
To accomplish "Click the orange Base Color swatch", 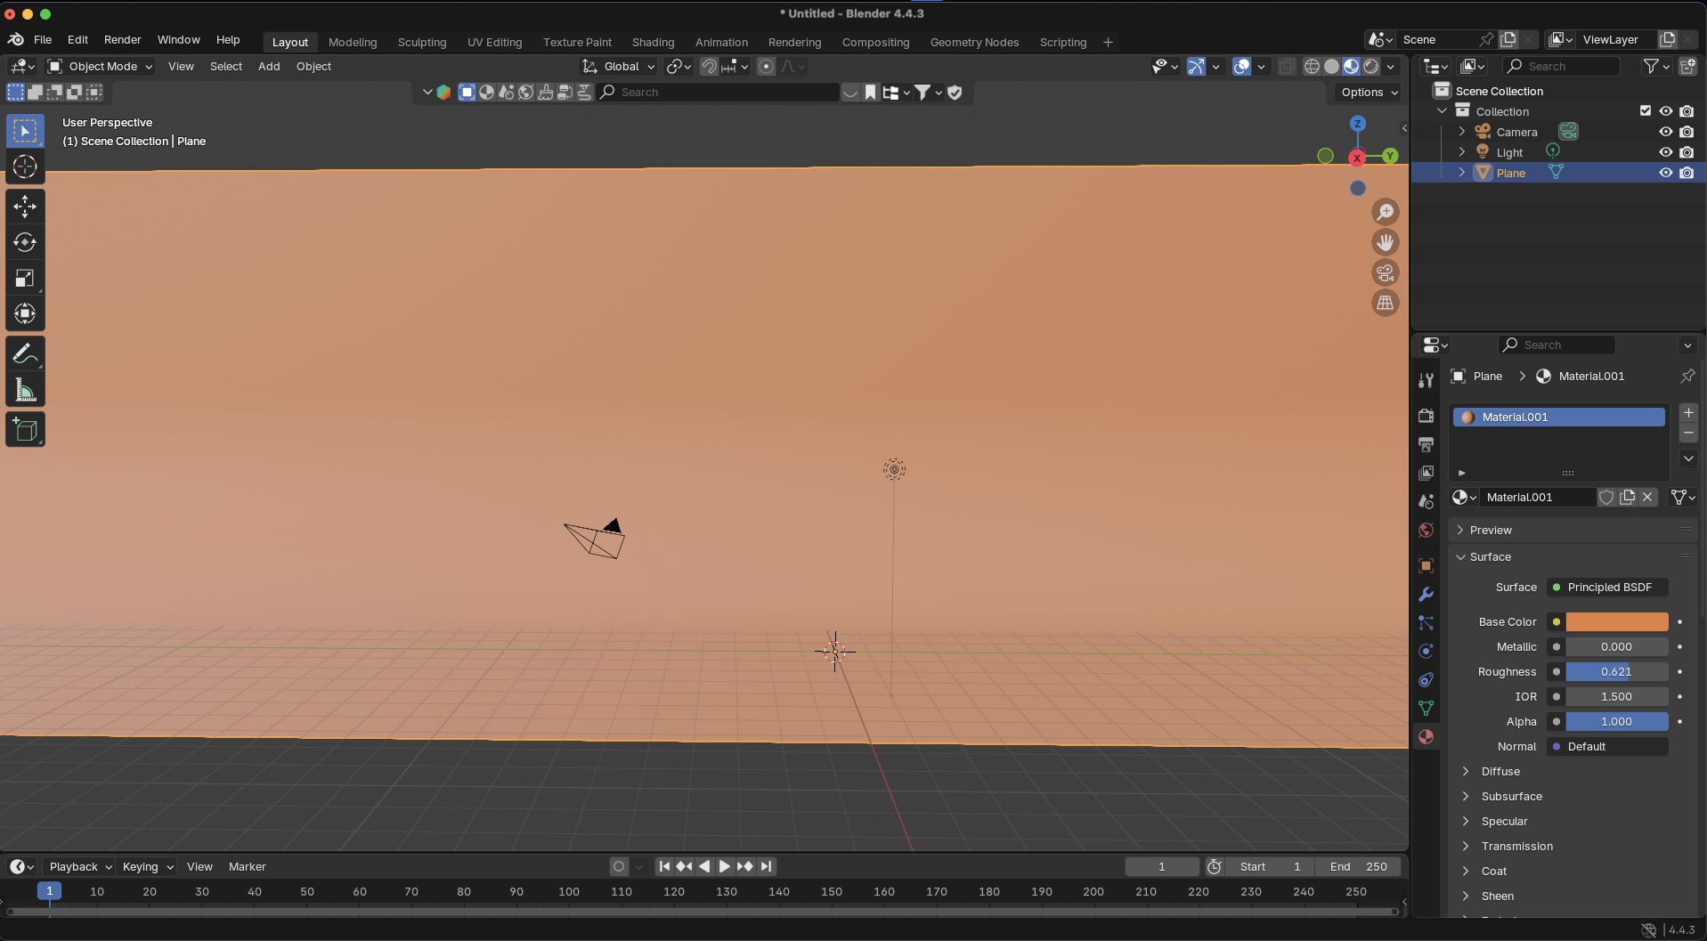I will tap(1616, 622).
